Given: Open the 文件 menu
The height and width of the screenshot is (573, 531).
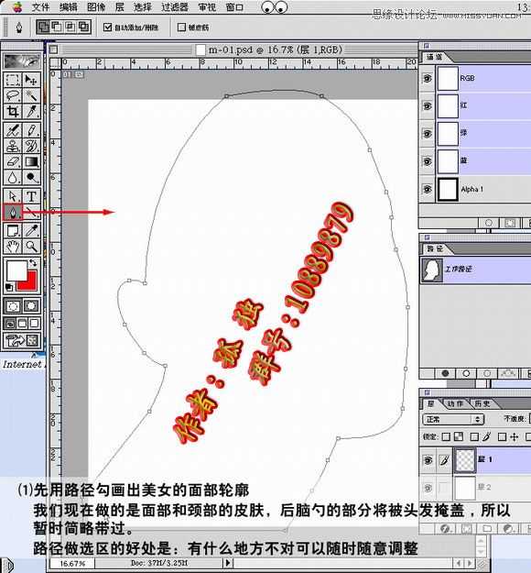Looking at the screenshot, I should [40, 7].
